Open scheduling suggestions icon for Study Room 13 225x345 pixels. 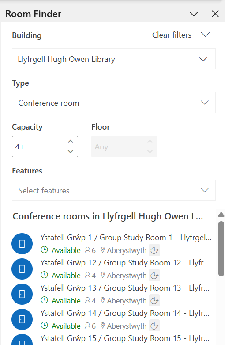click(154, 301)
